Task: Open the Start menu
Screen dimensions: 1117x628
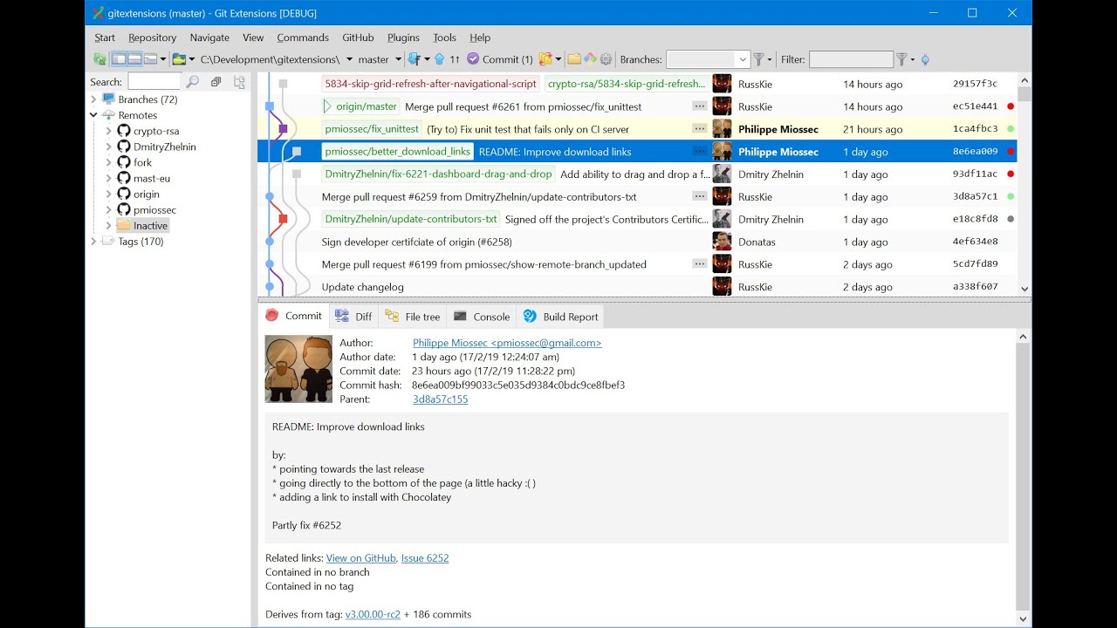Action: (105, 38)
